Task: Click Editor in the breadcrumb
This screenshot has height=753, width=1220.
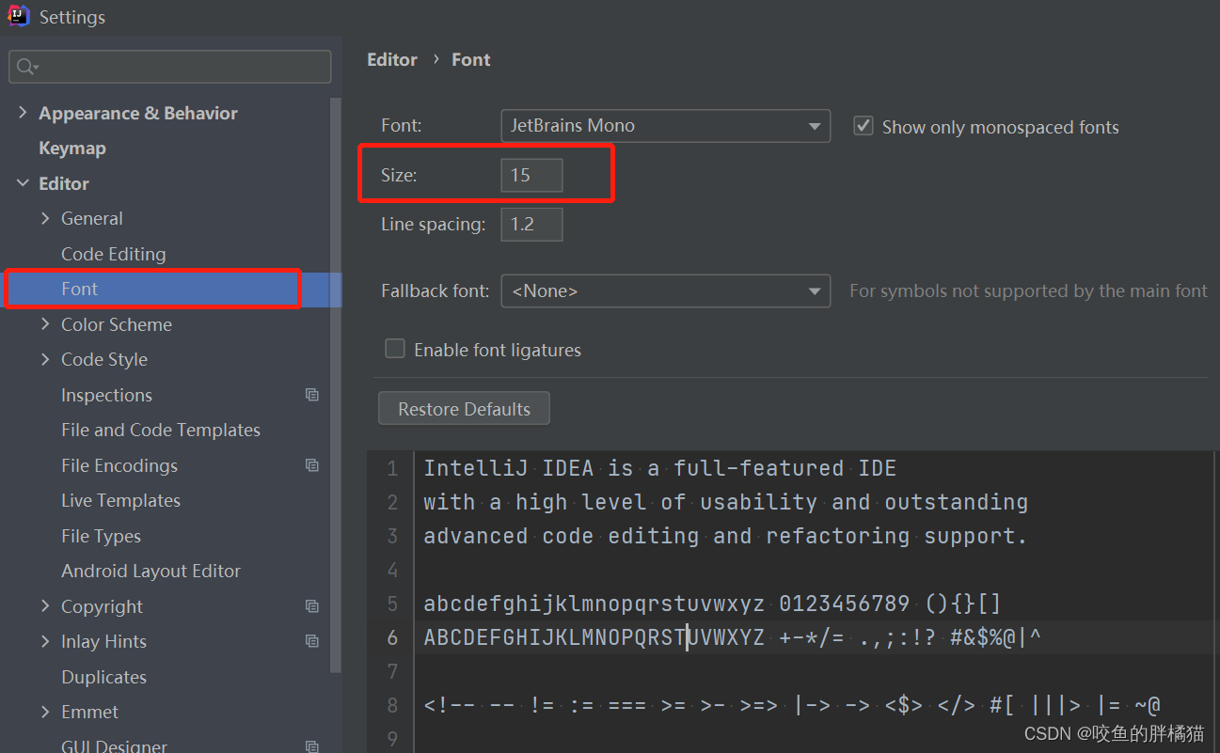Action: [x=392, y=59]
